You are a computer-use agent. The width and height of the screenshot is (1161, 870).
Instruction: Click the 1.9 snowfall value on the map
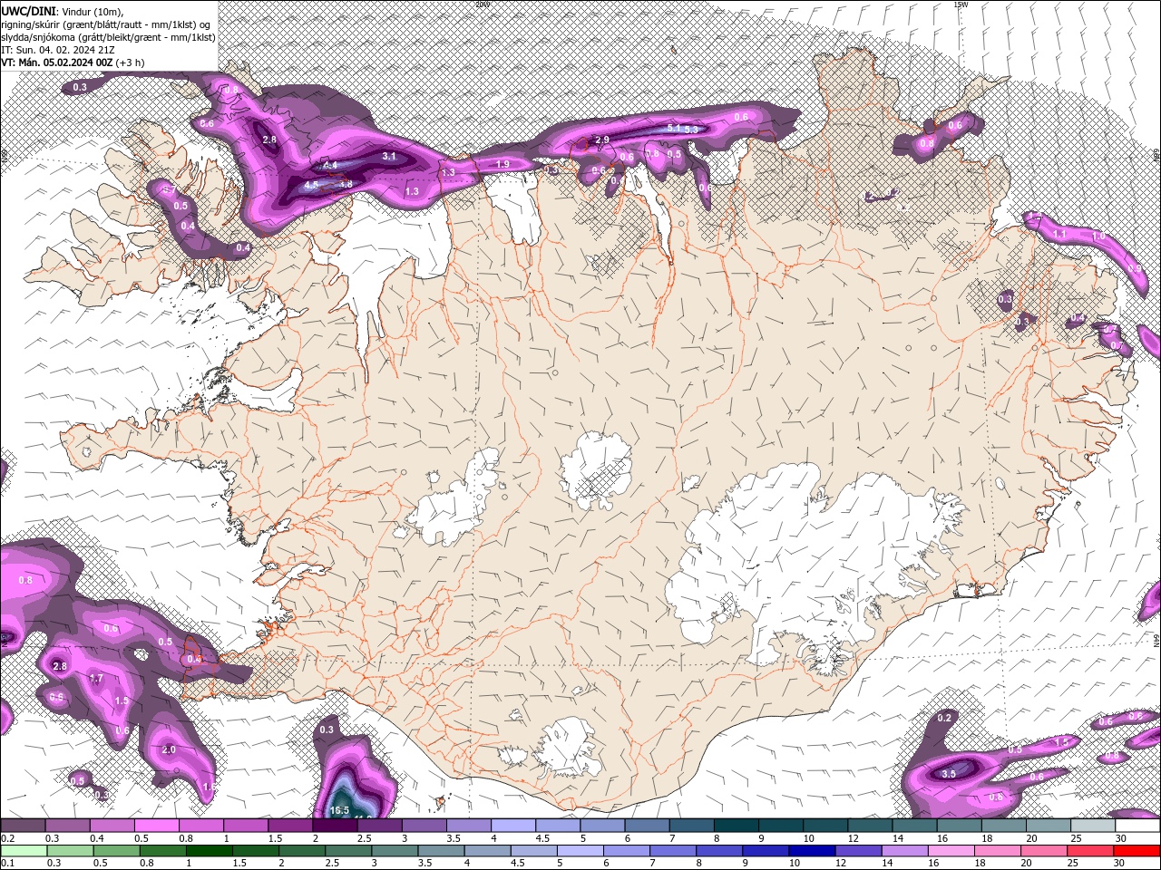click(x=503, y=164)
